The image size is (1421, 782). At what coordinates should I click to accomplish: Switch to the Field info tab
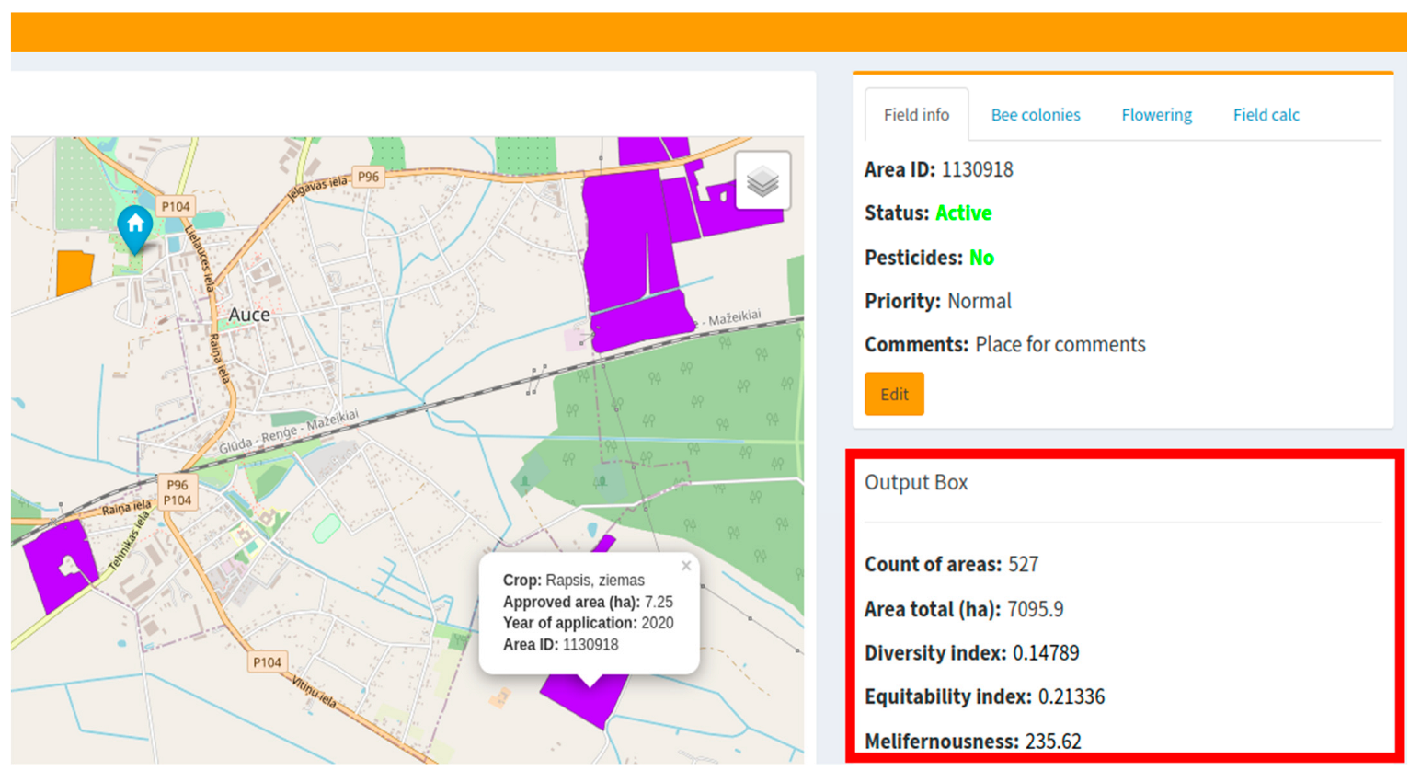click(x=916, y=115)
